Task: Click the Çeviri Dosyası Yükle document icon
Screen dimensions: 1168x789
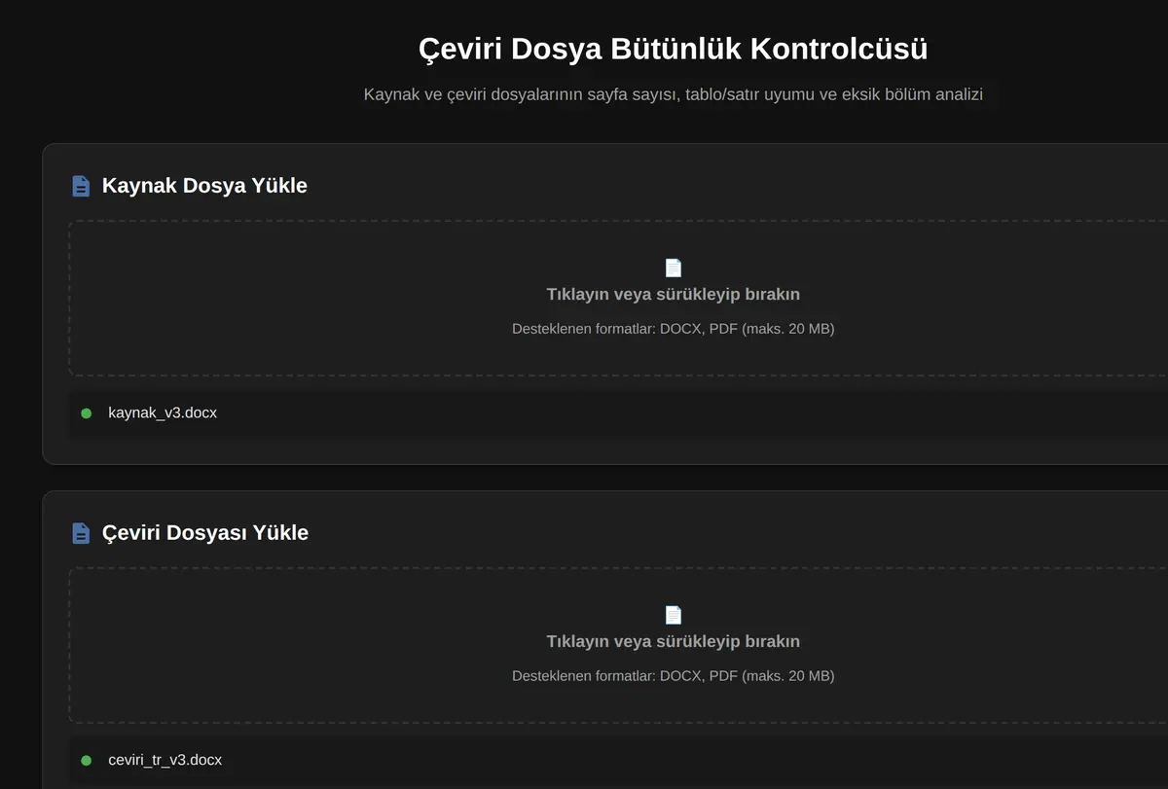Action: coord(81,533)
